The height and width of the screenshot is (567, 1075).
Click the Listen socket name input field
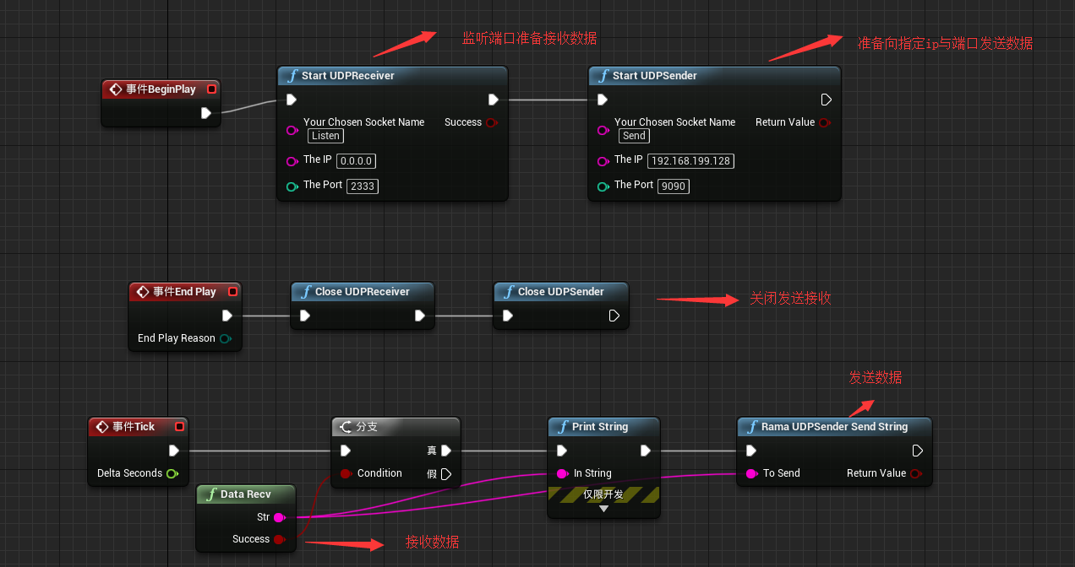[x=325, y=136]
